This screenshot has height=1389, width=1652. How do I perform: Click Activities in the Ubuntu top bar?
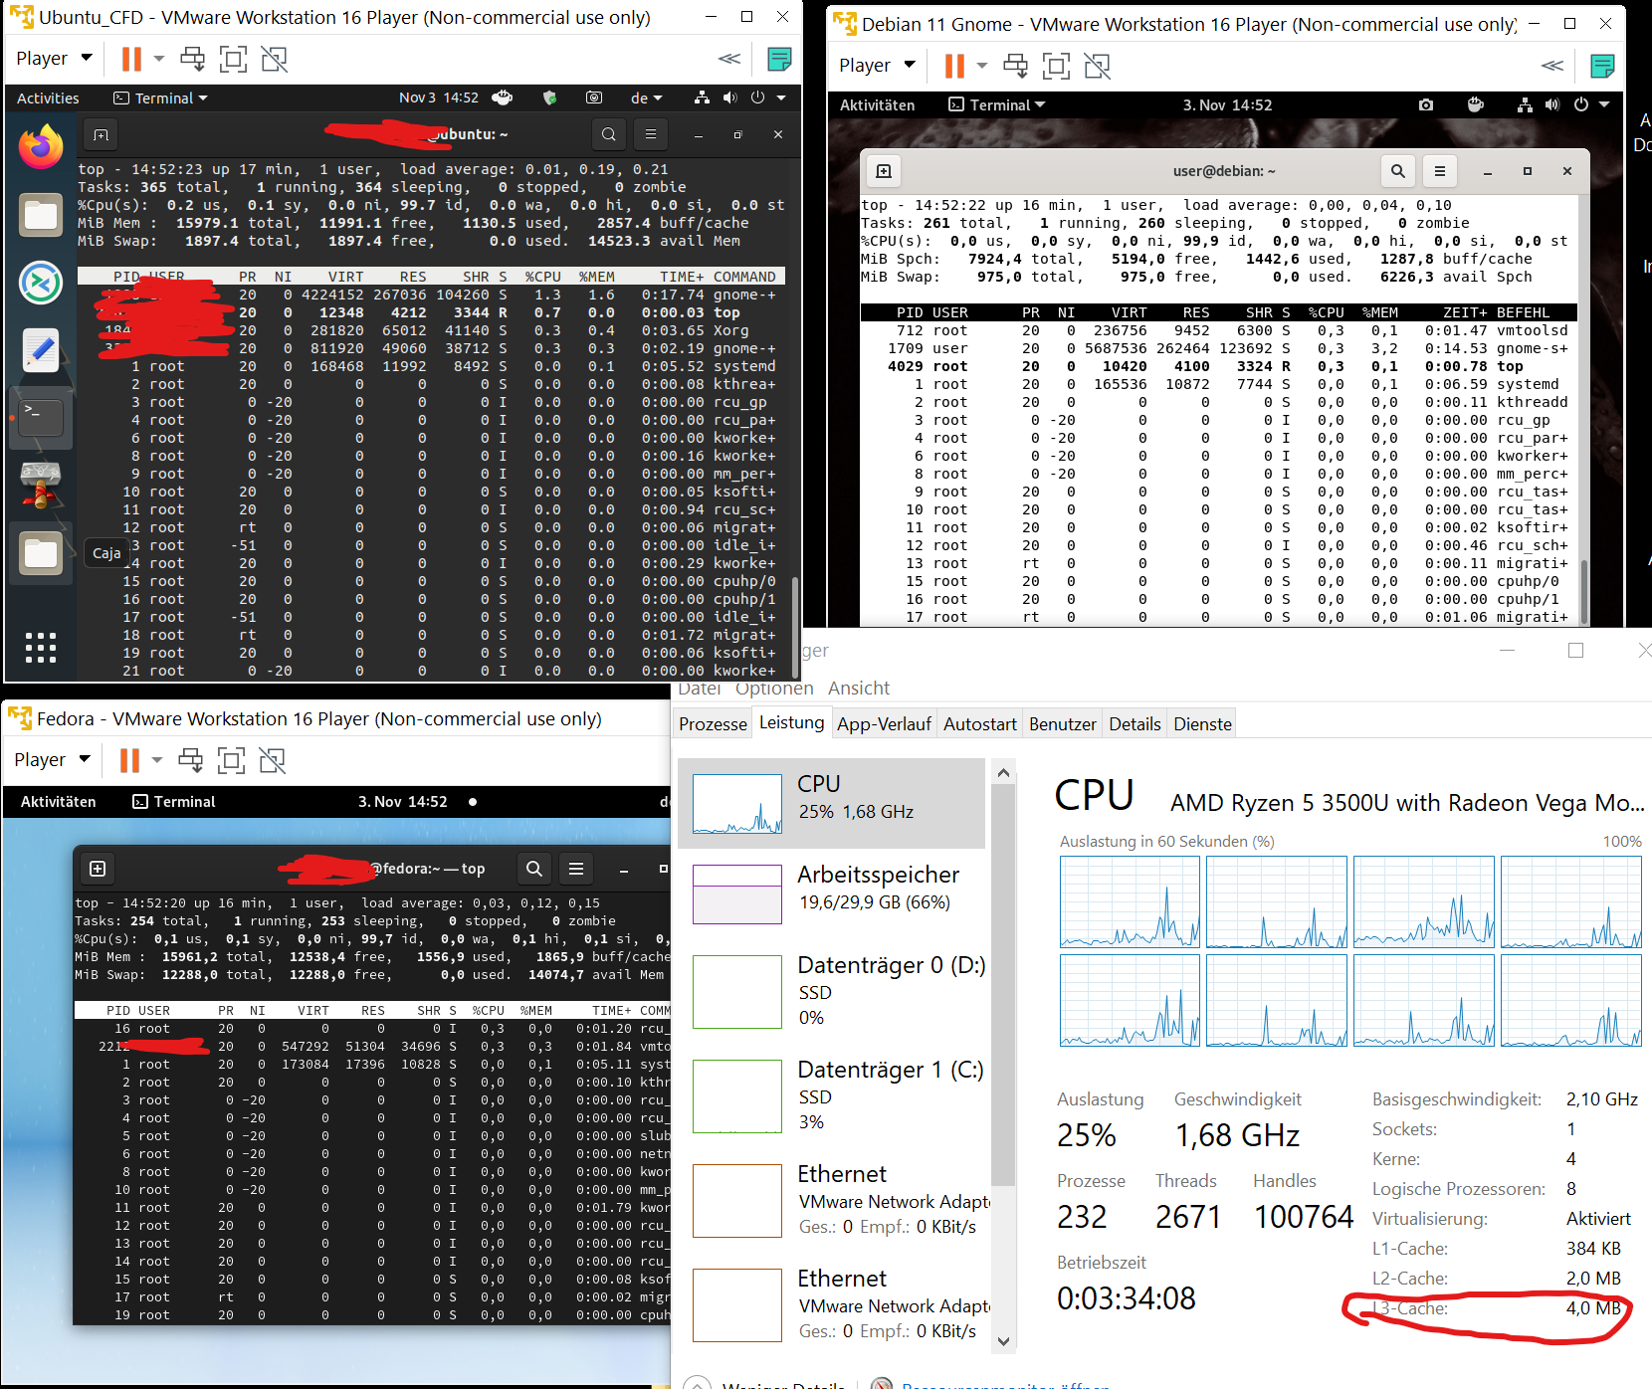click(x=48, y=98)
